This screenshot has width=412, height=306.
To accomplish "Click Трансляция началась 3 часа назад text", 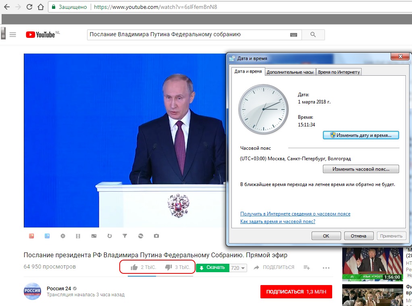I will point(85,295).
